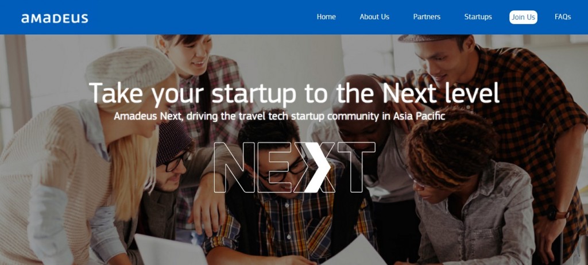This screenshot has height=265, width=588.
Task: Click the outlined letter N of NEXT logo
Action: tap(235, 167)
